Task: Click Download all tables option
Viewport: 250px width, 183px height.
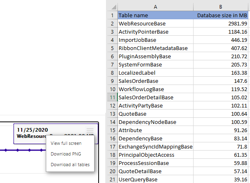Action: point(70,165)
